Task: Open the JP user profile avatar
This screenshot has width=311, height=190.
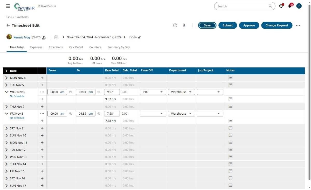Action: coord(299,6)
